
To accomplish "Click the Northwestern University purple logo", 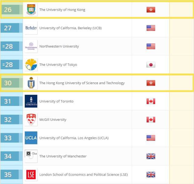I will point(31,46).
